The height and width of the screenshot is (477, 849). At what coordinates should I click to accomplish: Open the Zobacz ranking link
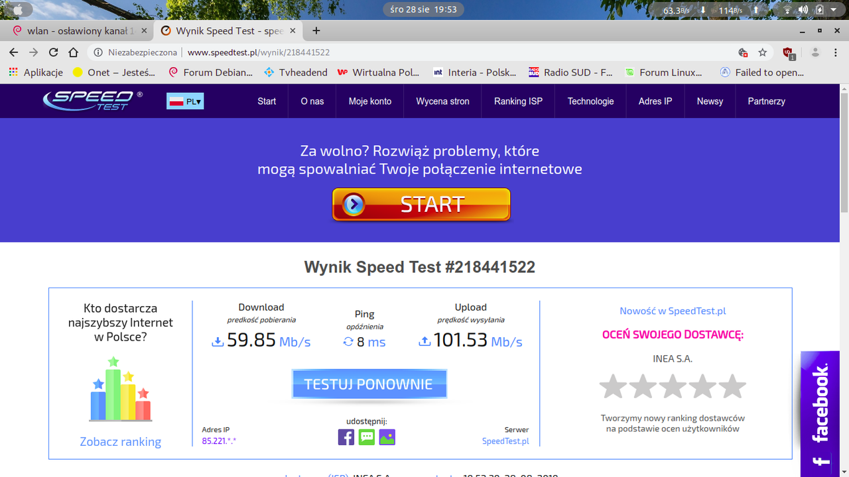point(121,442)
